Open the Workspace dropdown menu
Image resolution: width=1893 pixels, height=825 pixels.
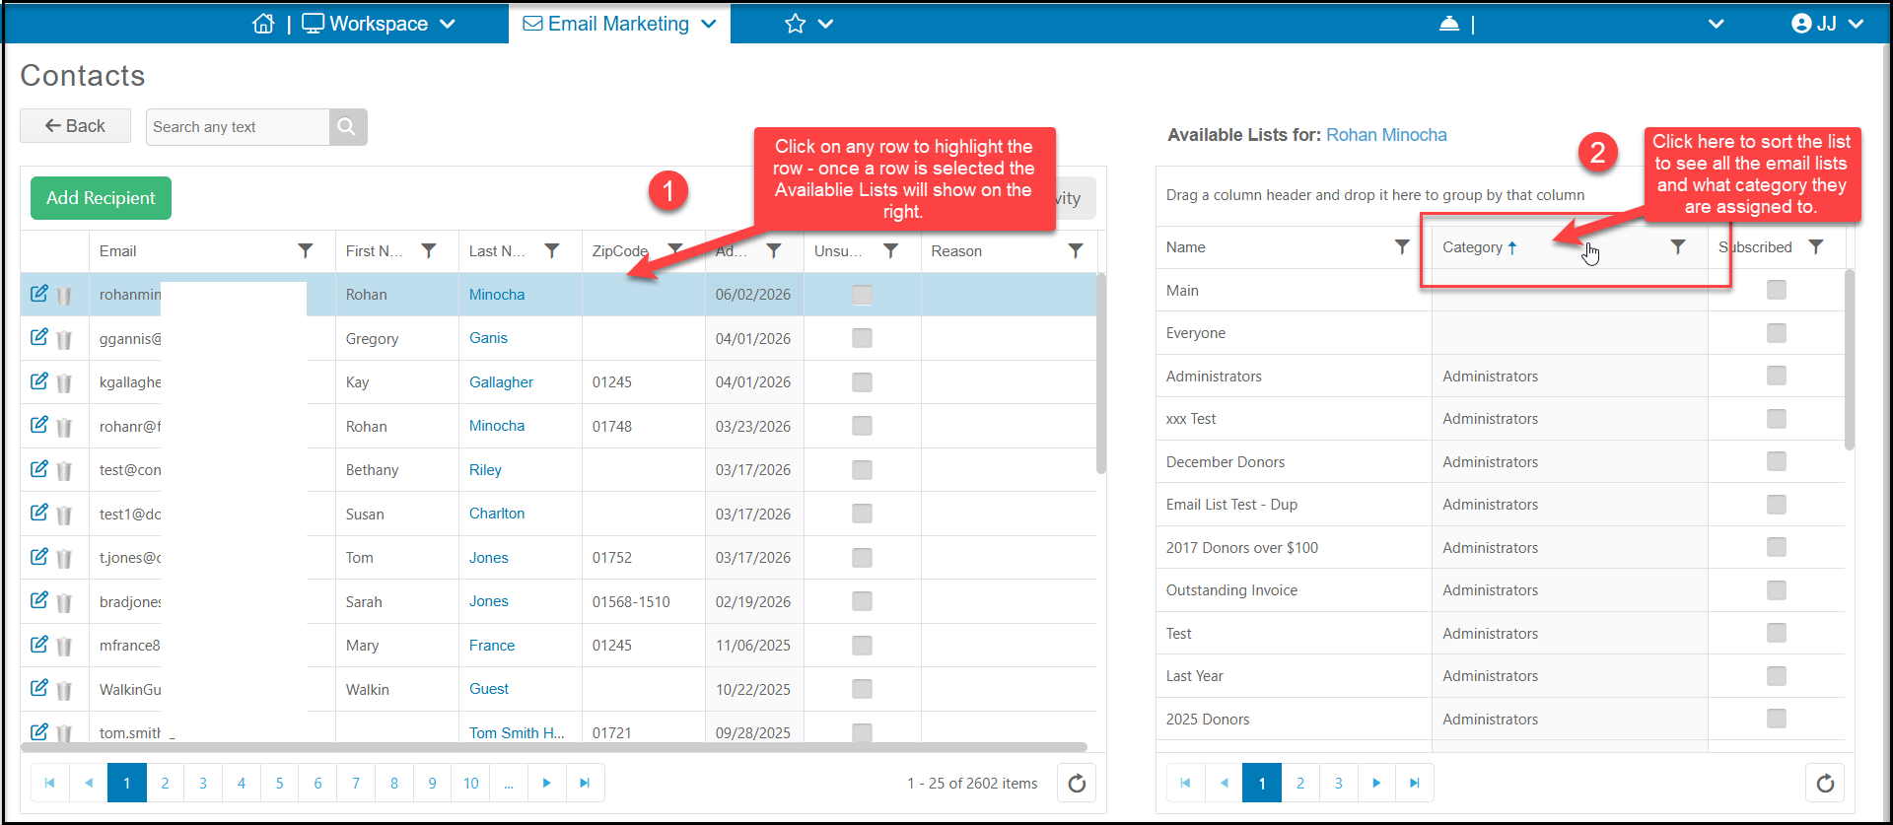[379, 24]
